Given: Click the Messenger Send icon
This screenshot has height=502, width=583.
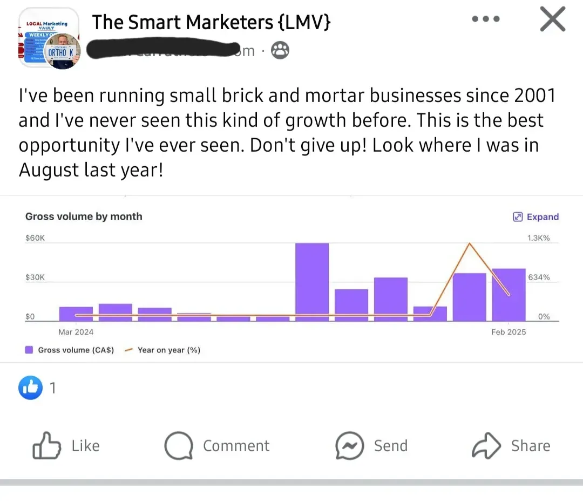Looking at the screenshot, I should 349,446.
